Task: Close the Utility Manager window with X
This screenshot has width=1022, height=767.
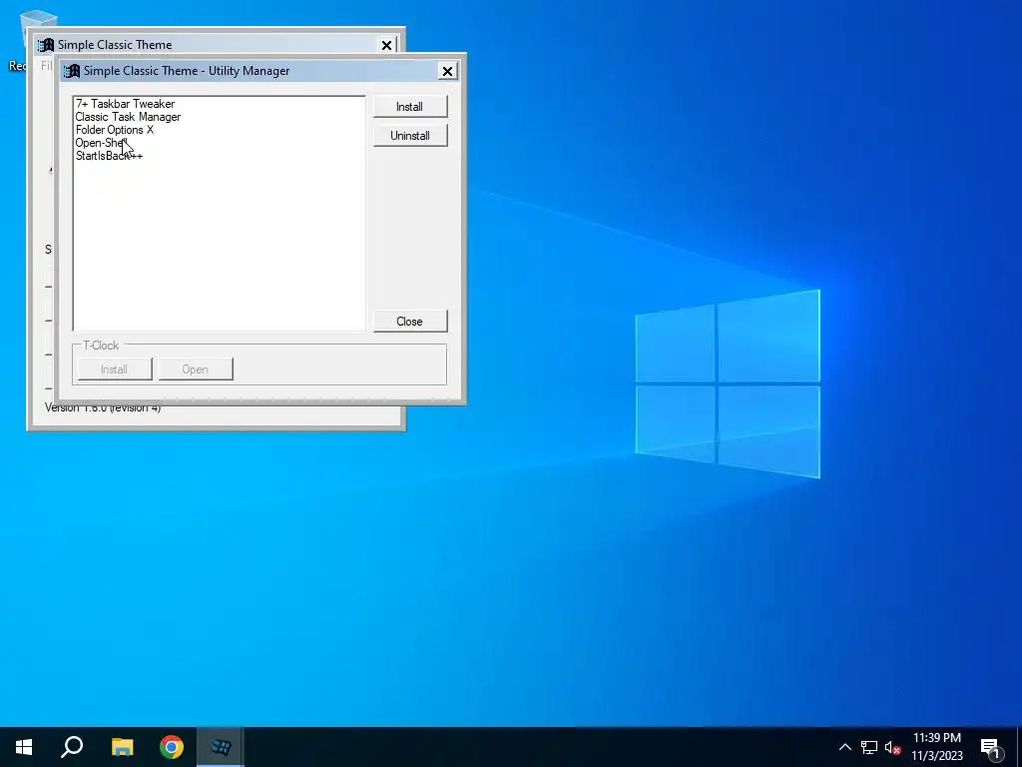Action: (x=447, y=71)
